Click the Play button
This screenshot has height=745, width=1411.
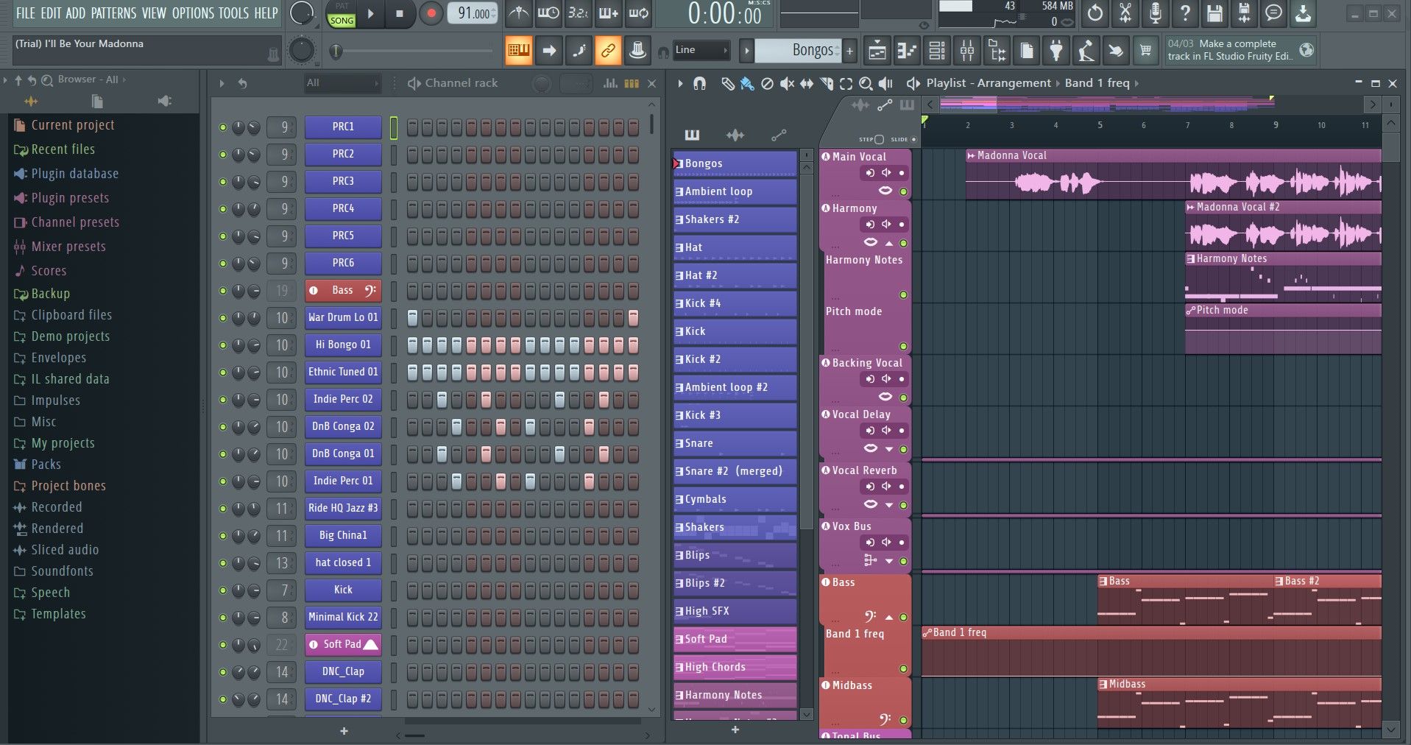click(x=371, y=13)
